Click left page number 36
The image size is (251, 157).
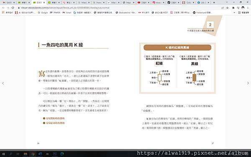pos(38,143)
